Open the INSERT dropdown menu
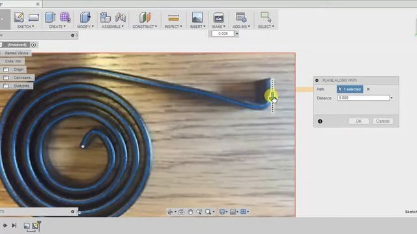This screenshot has height=234, width=417. 197,27
